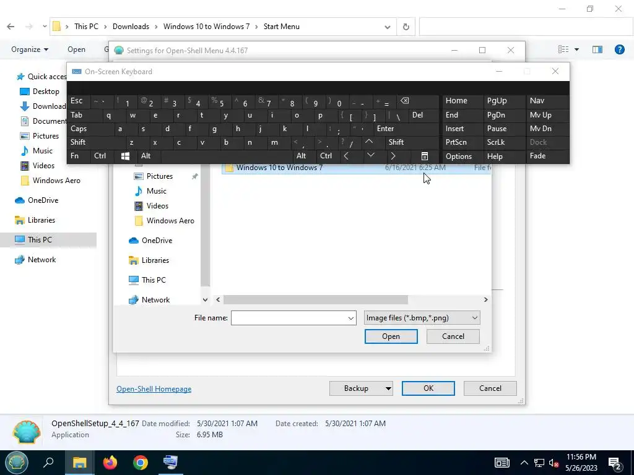Click Windows 10 to Windows 7 breadcrumb
Viewport: 634px width, 475px height.
click(x=206, y=27)
